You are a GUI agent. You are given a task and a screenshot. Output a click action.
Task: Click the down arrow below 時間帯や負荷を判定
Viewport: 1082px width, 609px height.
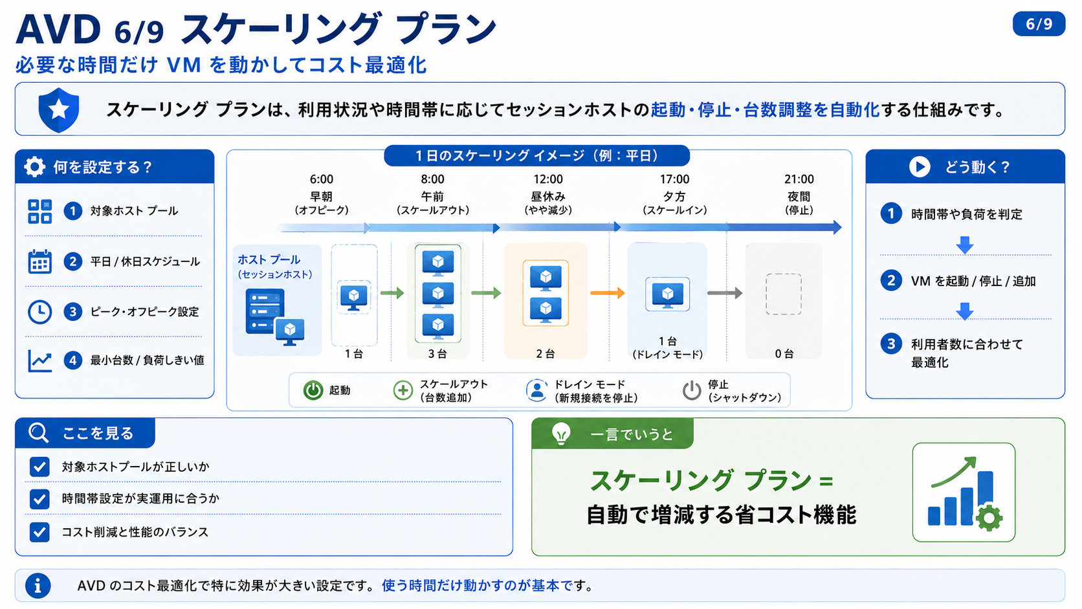[x=965, y=245]
